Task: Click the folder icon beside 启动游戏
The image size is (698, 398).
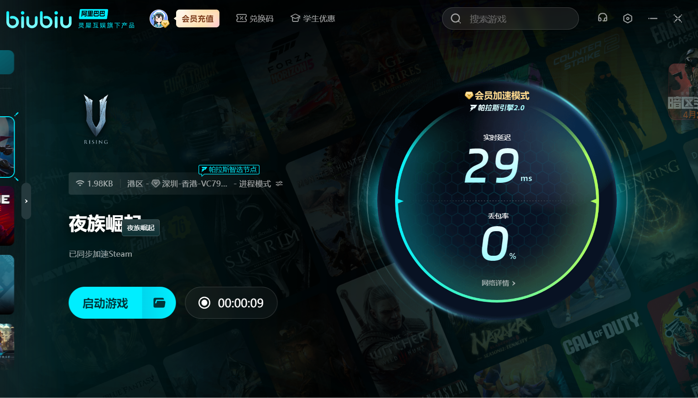Action: coord(159,303)
